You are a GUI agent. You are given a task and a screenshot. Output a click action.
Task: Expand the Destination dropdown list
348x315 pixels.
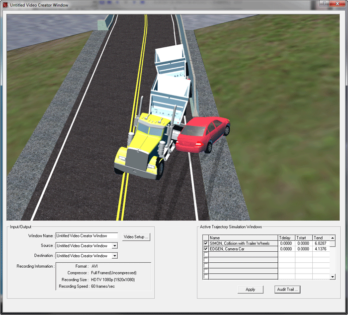[114, 256]
